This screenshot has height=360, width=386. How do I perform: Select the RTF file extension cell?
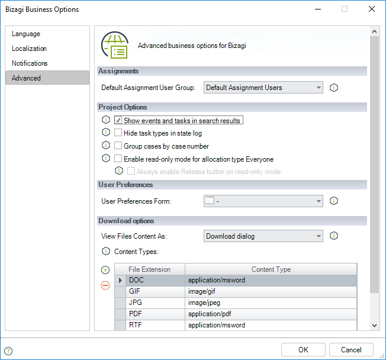(x=155, y=325)
